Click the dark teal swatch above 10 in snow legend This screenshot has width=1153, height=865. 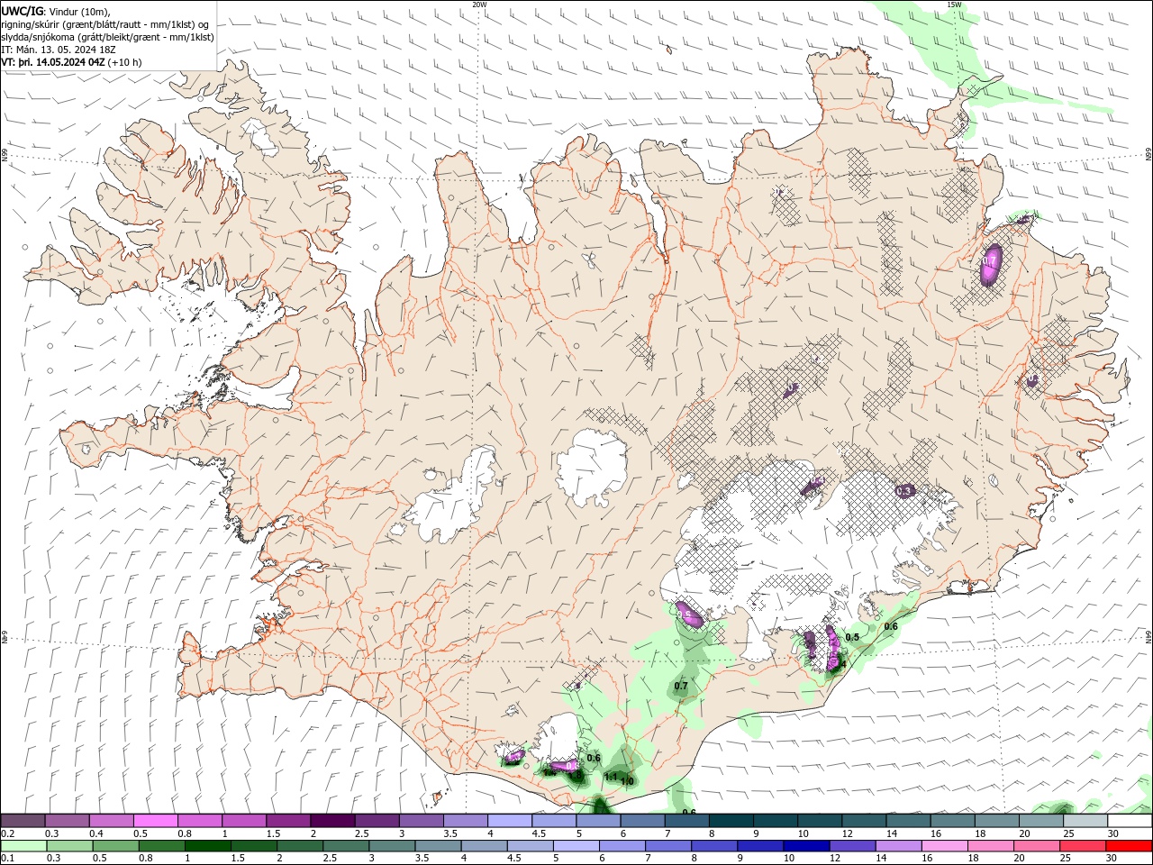pyautogui.click(x=818, y=821)
